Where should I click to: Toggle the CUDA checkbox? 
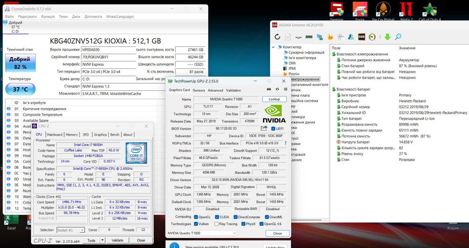(217, 217)
